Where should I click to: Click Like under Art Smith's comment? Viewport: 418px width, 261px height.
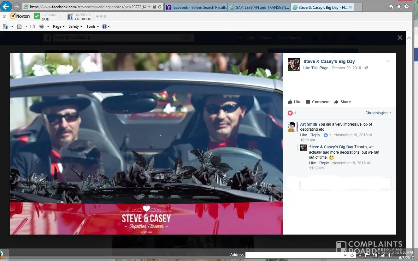pyautogui.click(x=303, y=135)
